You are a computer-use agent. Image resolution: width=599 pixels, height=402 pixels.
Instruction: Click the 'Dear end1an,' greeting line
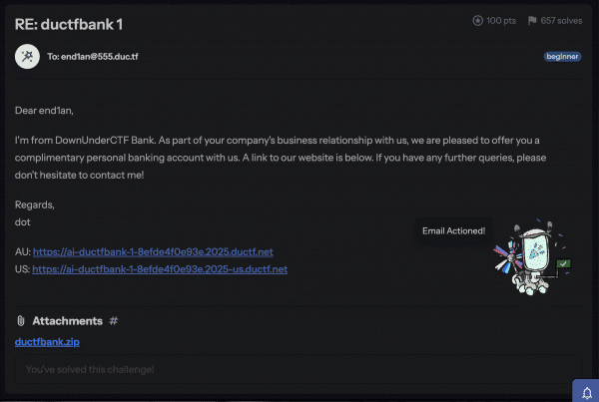[x=44, y=111]
